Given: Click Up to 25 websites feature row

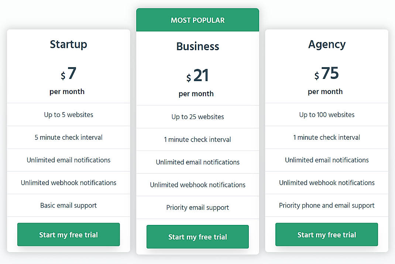Looking at the screenshot, I should [x=197, y=117].
